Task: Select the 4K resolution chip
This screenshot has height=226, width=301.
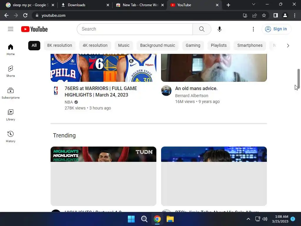Action: point(95,46)
